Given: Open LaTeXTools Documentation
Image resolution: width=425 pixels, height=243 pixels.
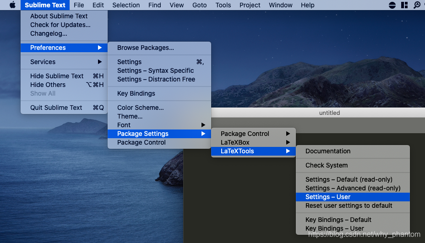Looking at the screenshot, I should coord(353,151).
